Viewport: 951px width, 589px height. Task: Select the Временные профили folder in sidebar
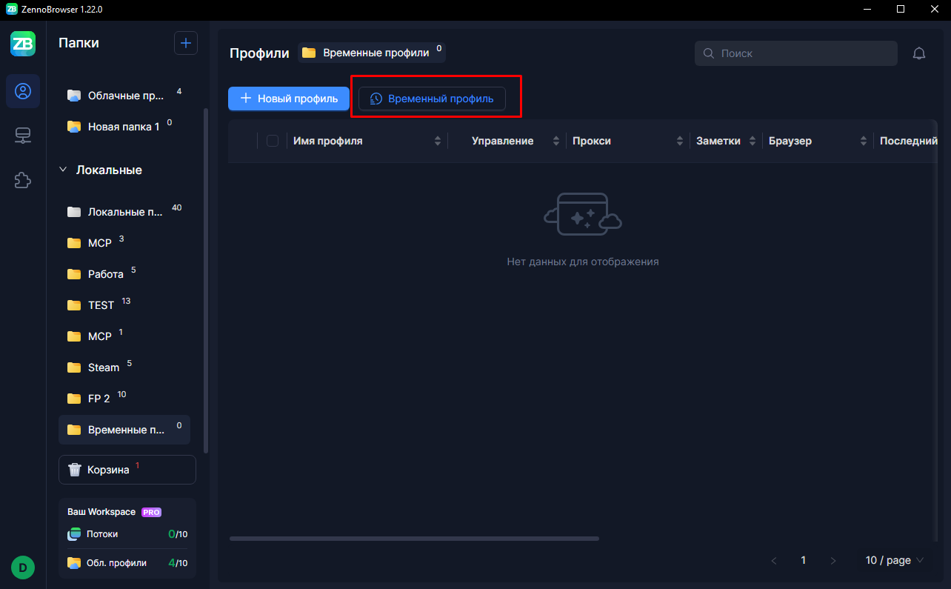[x=124, y=430]
